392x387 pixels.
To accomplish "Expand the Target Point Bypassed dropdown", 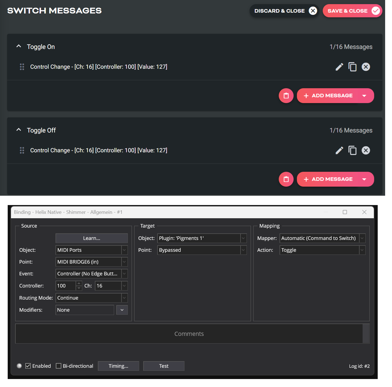I will coord(243,250).
